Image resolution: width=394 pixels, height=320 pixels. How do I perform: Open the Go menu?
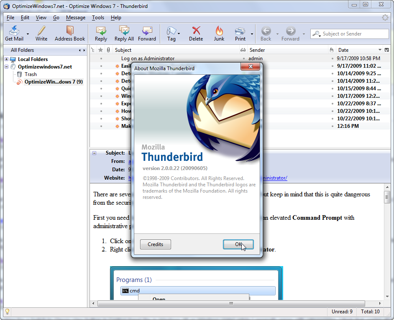56,18
